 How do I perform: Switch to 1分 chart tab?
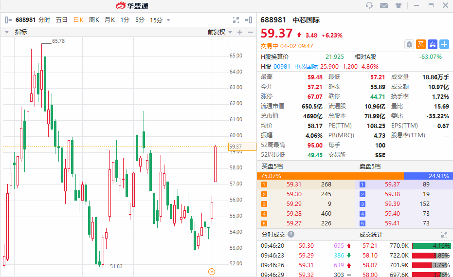[x=125, y=20]
